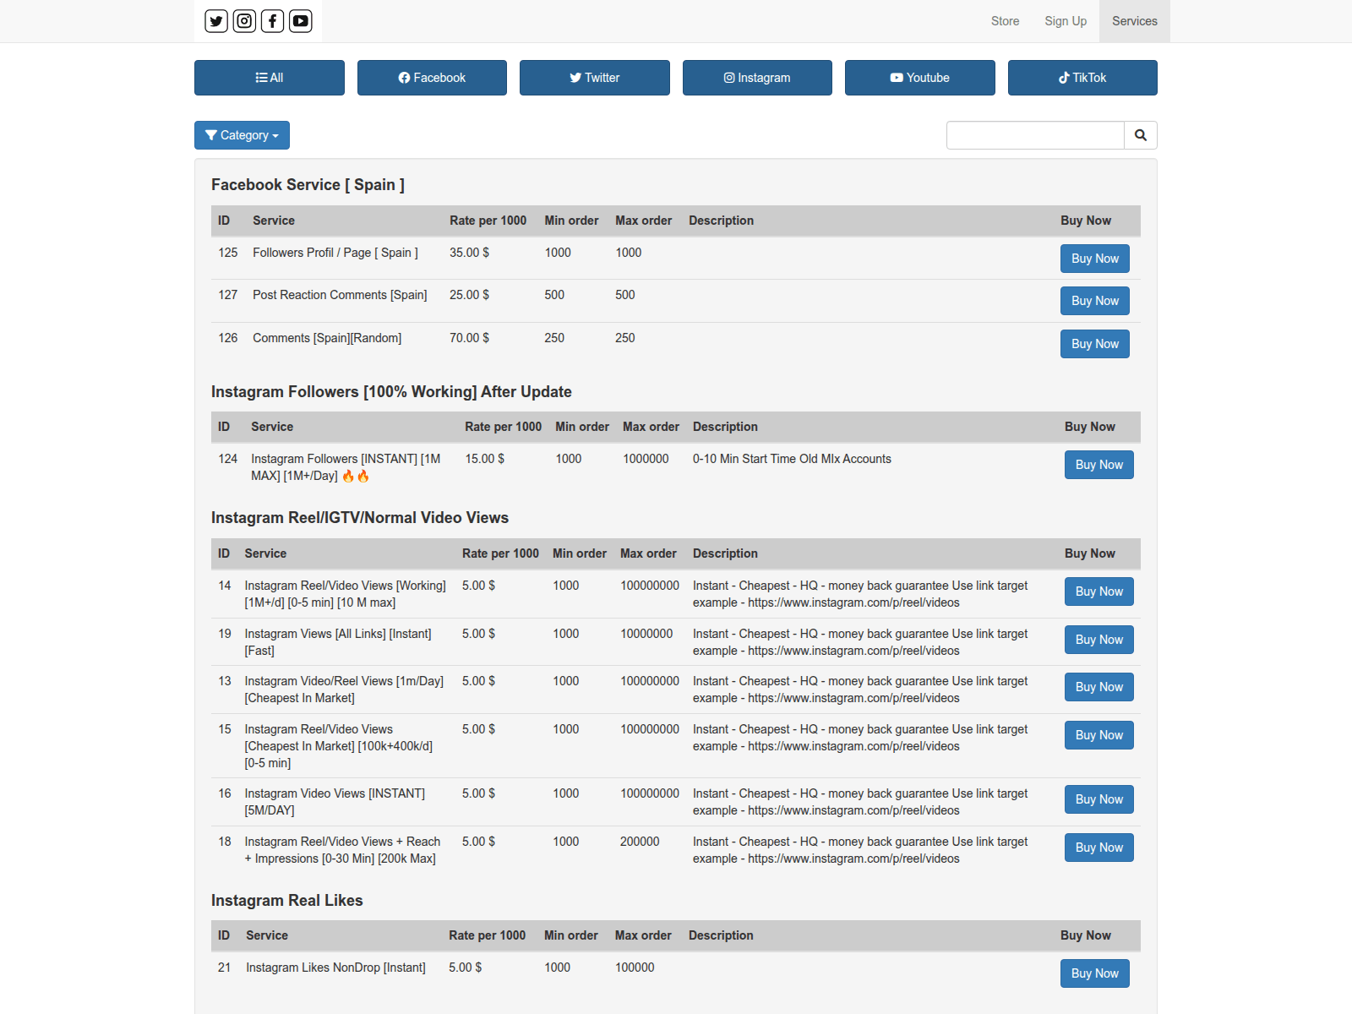This screenshot has height=1014, width=1352.
Task: Click the 15.00 $ rate cell
Action: [x=484, y=459]
